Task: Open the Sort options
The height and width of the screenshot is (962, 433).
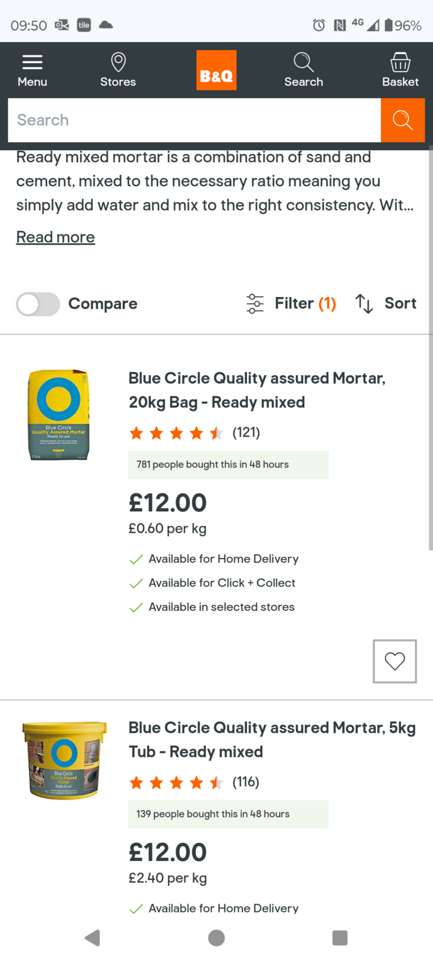Action: tap(386, 304)
